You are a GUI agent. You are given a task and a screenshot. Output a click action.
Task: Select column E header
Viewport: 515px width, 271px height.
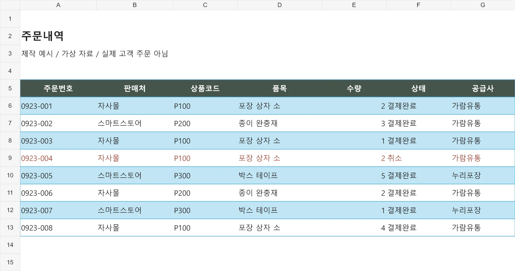tap(354, 5)
